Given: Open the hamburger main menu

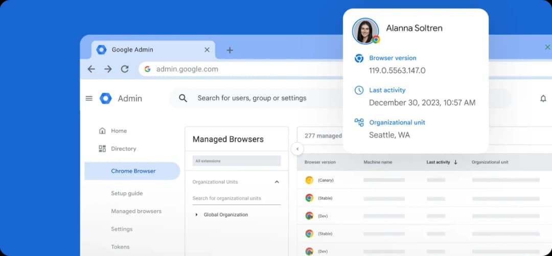Looking at the screenshot, I should 89,99.
